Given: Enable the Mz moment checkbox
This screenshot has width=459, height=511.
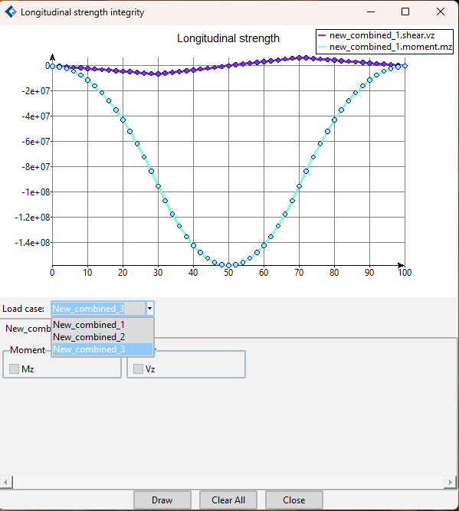Looking at the screenshot, I should click(x=14, y=369).
